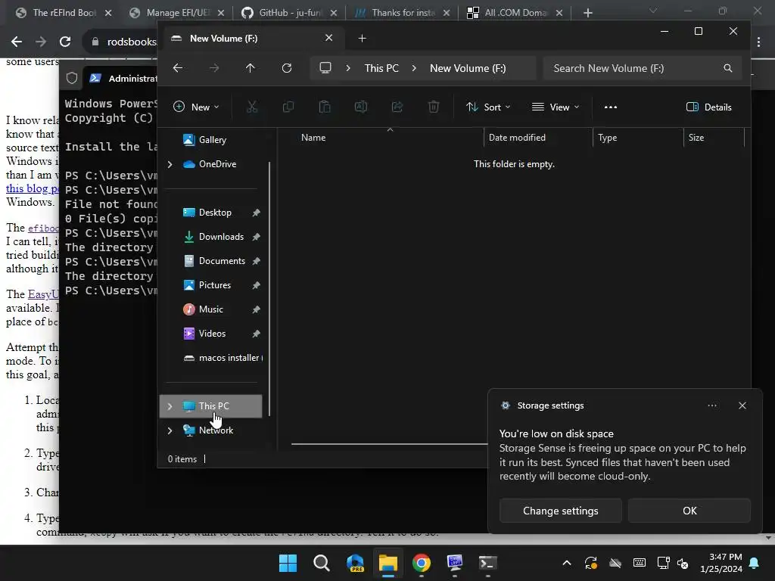
Task: Open Downloads in quick access
Action: coord(222,237)
